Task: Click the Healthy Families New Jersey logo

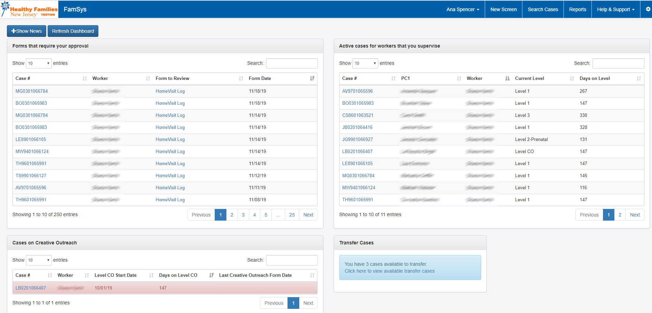Action: (x=30, y=10)
